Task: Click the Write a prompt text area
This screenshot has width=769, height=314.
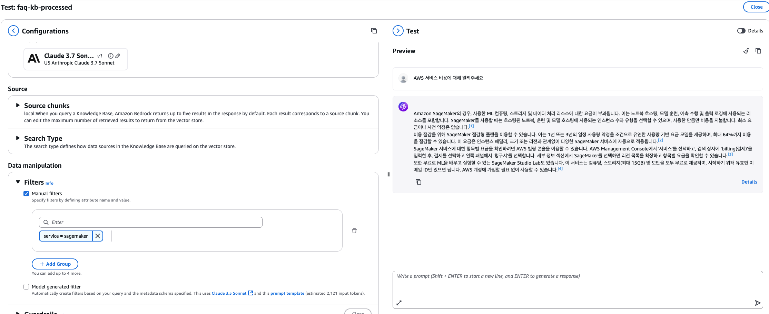Action: coord(578,290)
